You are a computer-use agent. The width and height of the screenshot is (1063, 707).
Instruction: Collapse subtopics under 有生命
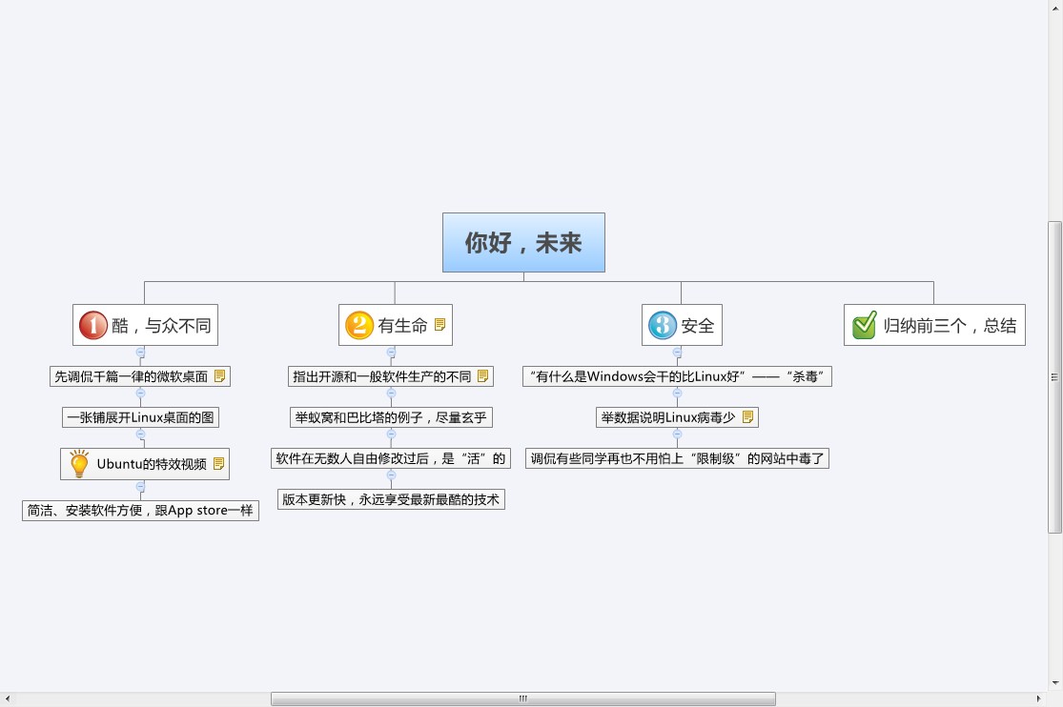point(391,352)
